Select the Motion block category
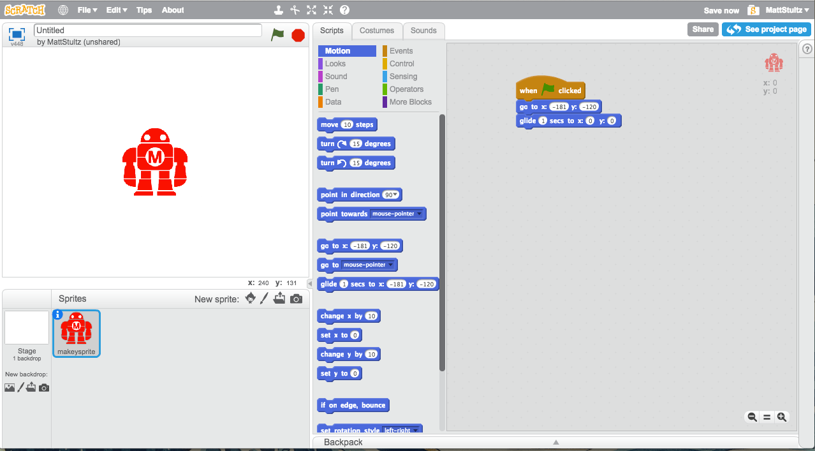This screenshot has width=815, height=451. pyautogui.click(x=348, y=51)
